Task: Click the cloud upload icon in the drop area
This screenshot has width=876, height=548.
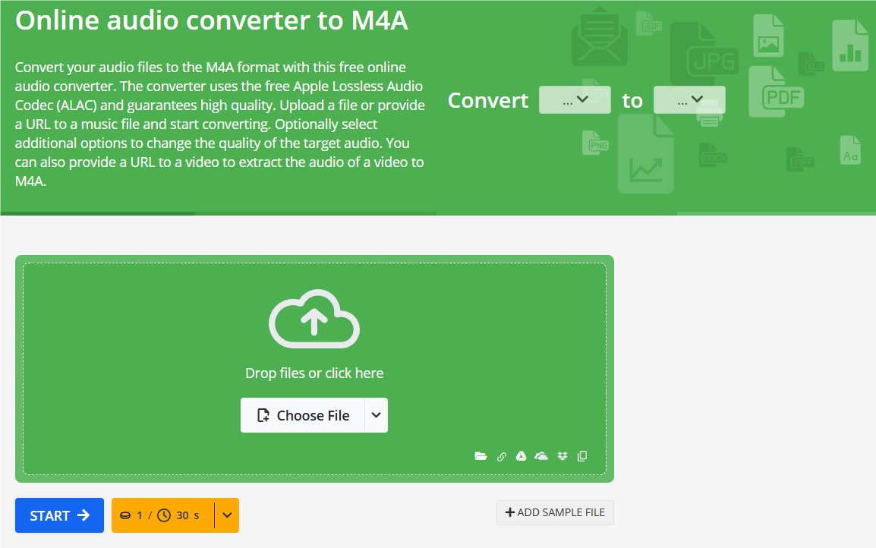Action: coord(314,319)
